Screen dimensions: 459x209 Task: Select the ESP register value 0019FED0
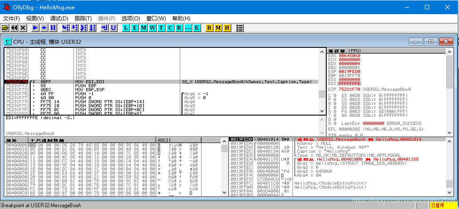pos(349,71)
